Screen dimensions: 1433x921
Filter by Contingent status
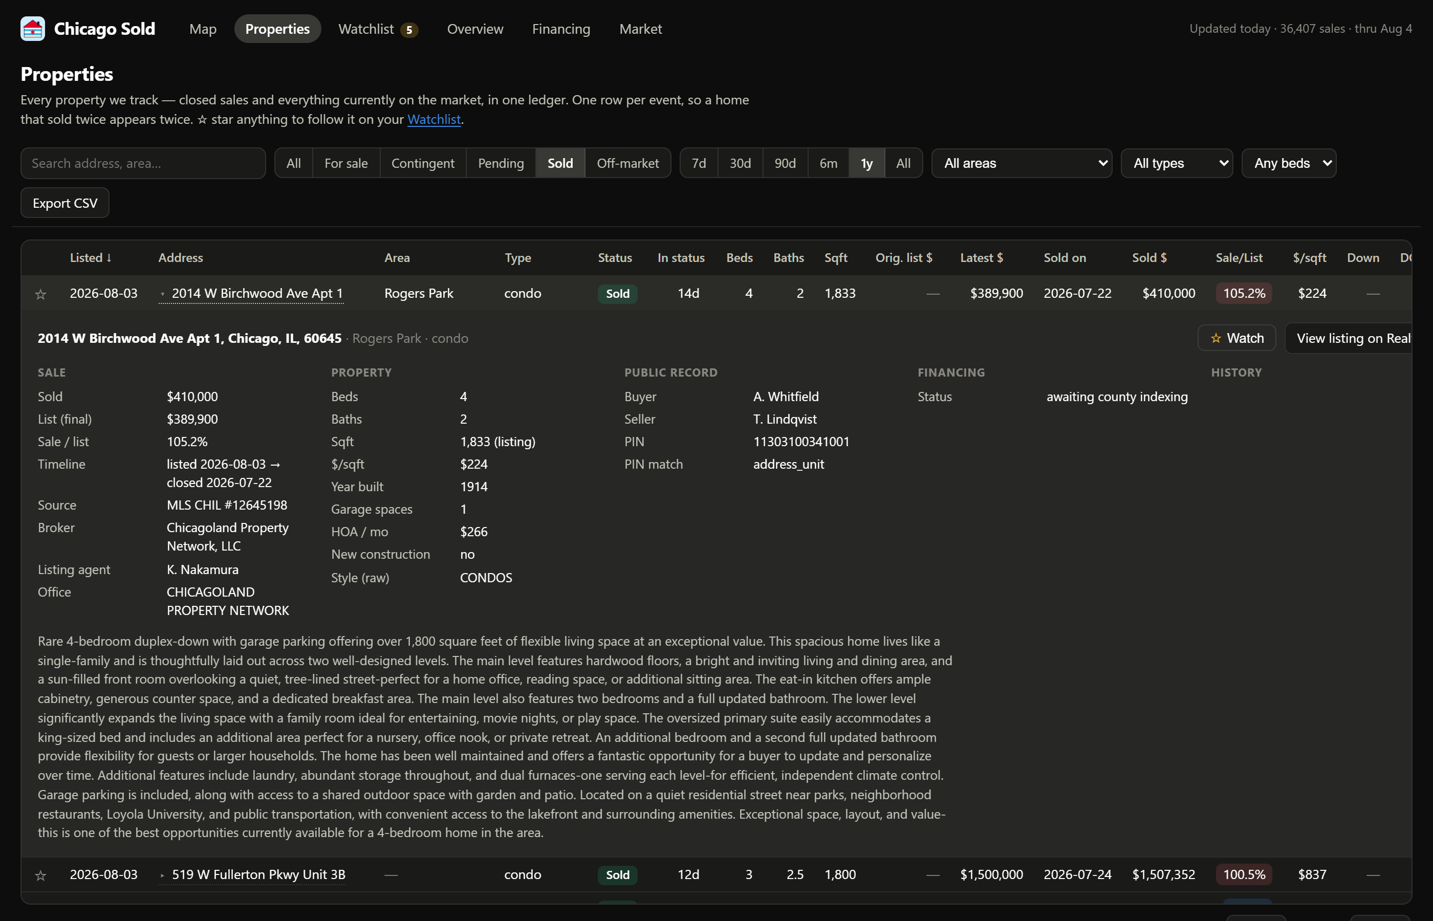coord(423,163)
